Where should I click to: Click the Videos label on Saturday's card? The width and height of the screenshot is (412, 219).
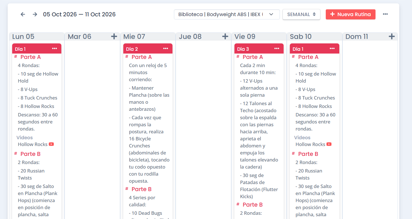pyautogui.click(x=302, y=138)
